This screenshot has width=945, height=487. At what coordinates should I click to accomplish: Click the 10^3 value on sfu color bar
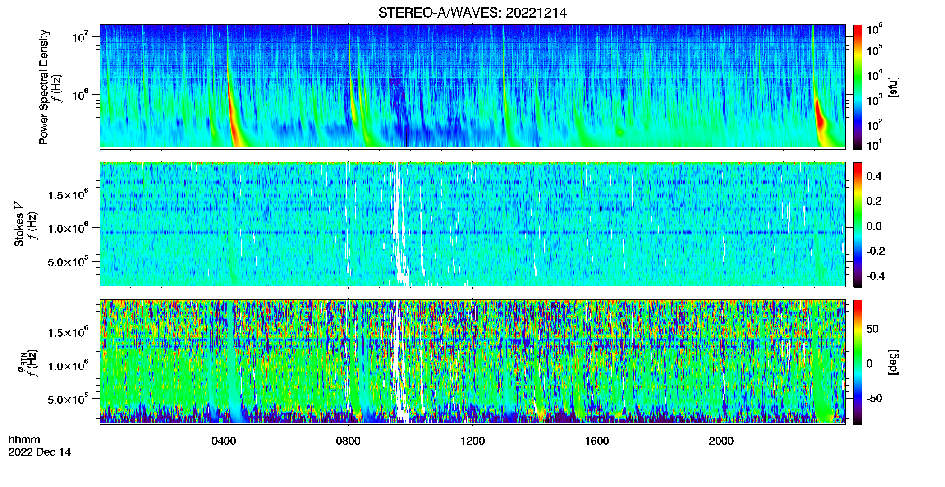point(875,100)
